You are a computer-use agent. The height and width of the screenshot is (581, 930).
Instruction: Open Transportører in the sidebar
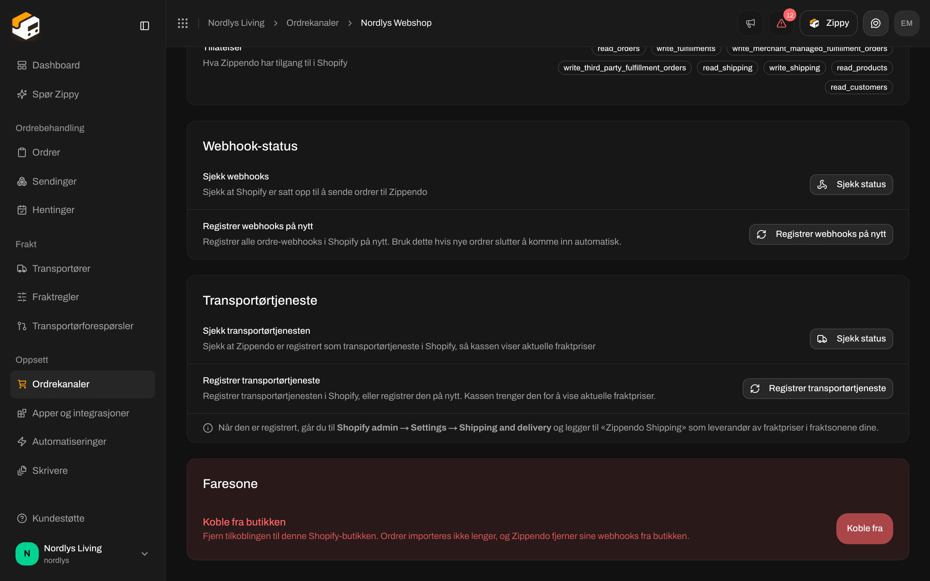(x=83, y=268)
